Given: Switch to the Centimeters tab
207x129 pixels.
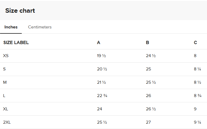Looking at the screenshot, I should click(40, 27).
